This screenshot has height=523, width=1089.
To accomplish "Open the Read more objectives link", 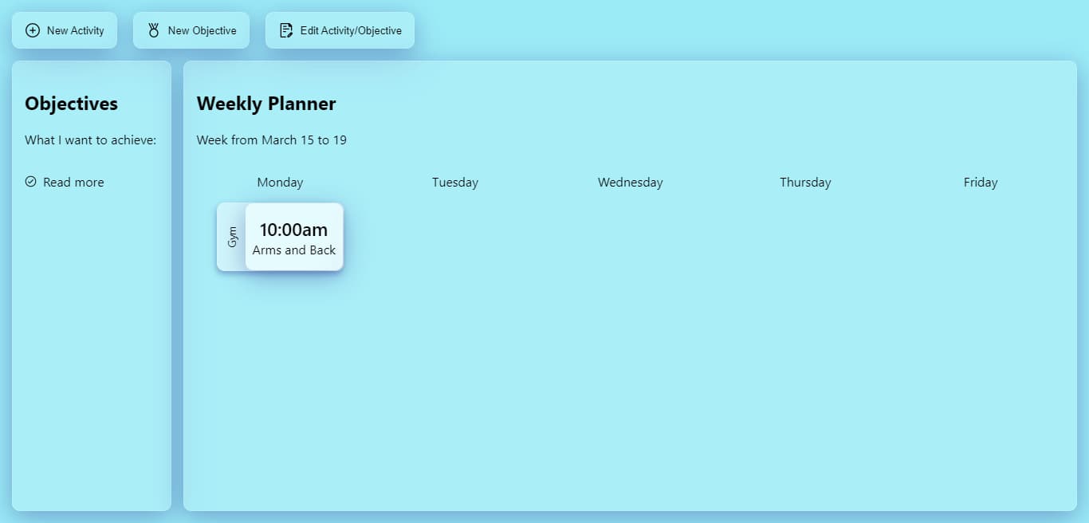I will tap(73, 182).
